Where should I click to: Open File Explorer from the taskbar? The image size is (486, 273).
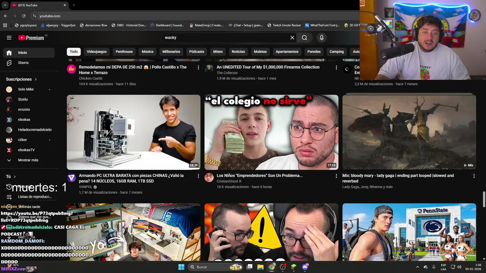point(260,267)
